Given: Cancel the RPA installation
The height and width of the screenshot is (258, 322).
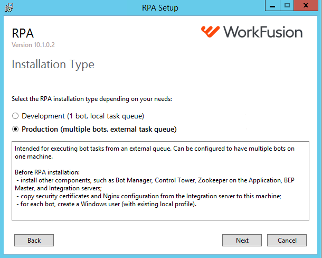Looking at the screenshot, I should 287,241.
